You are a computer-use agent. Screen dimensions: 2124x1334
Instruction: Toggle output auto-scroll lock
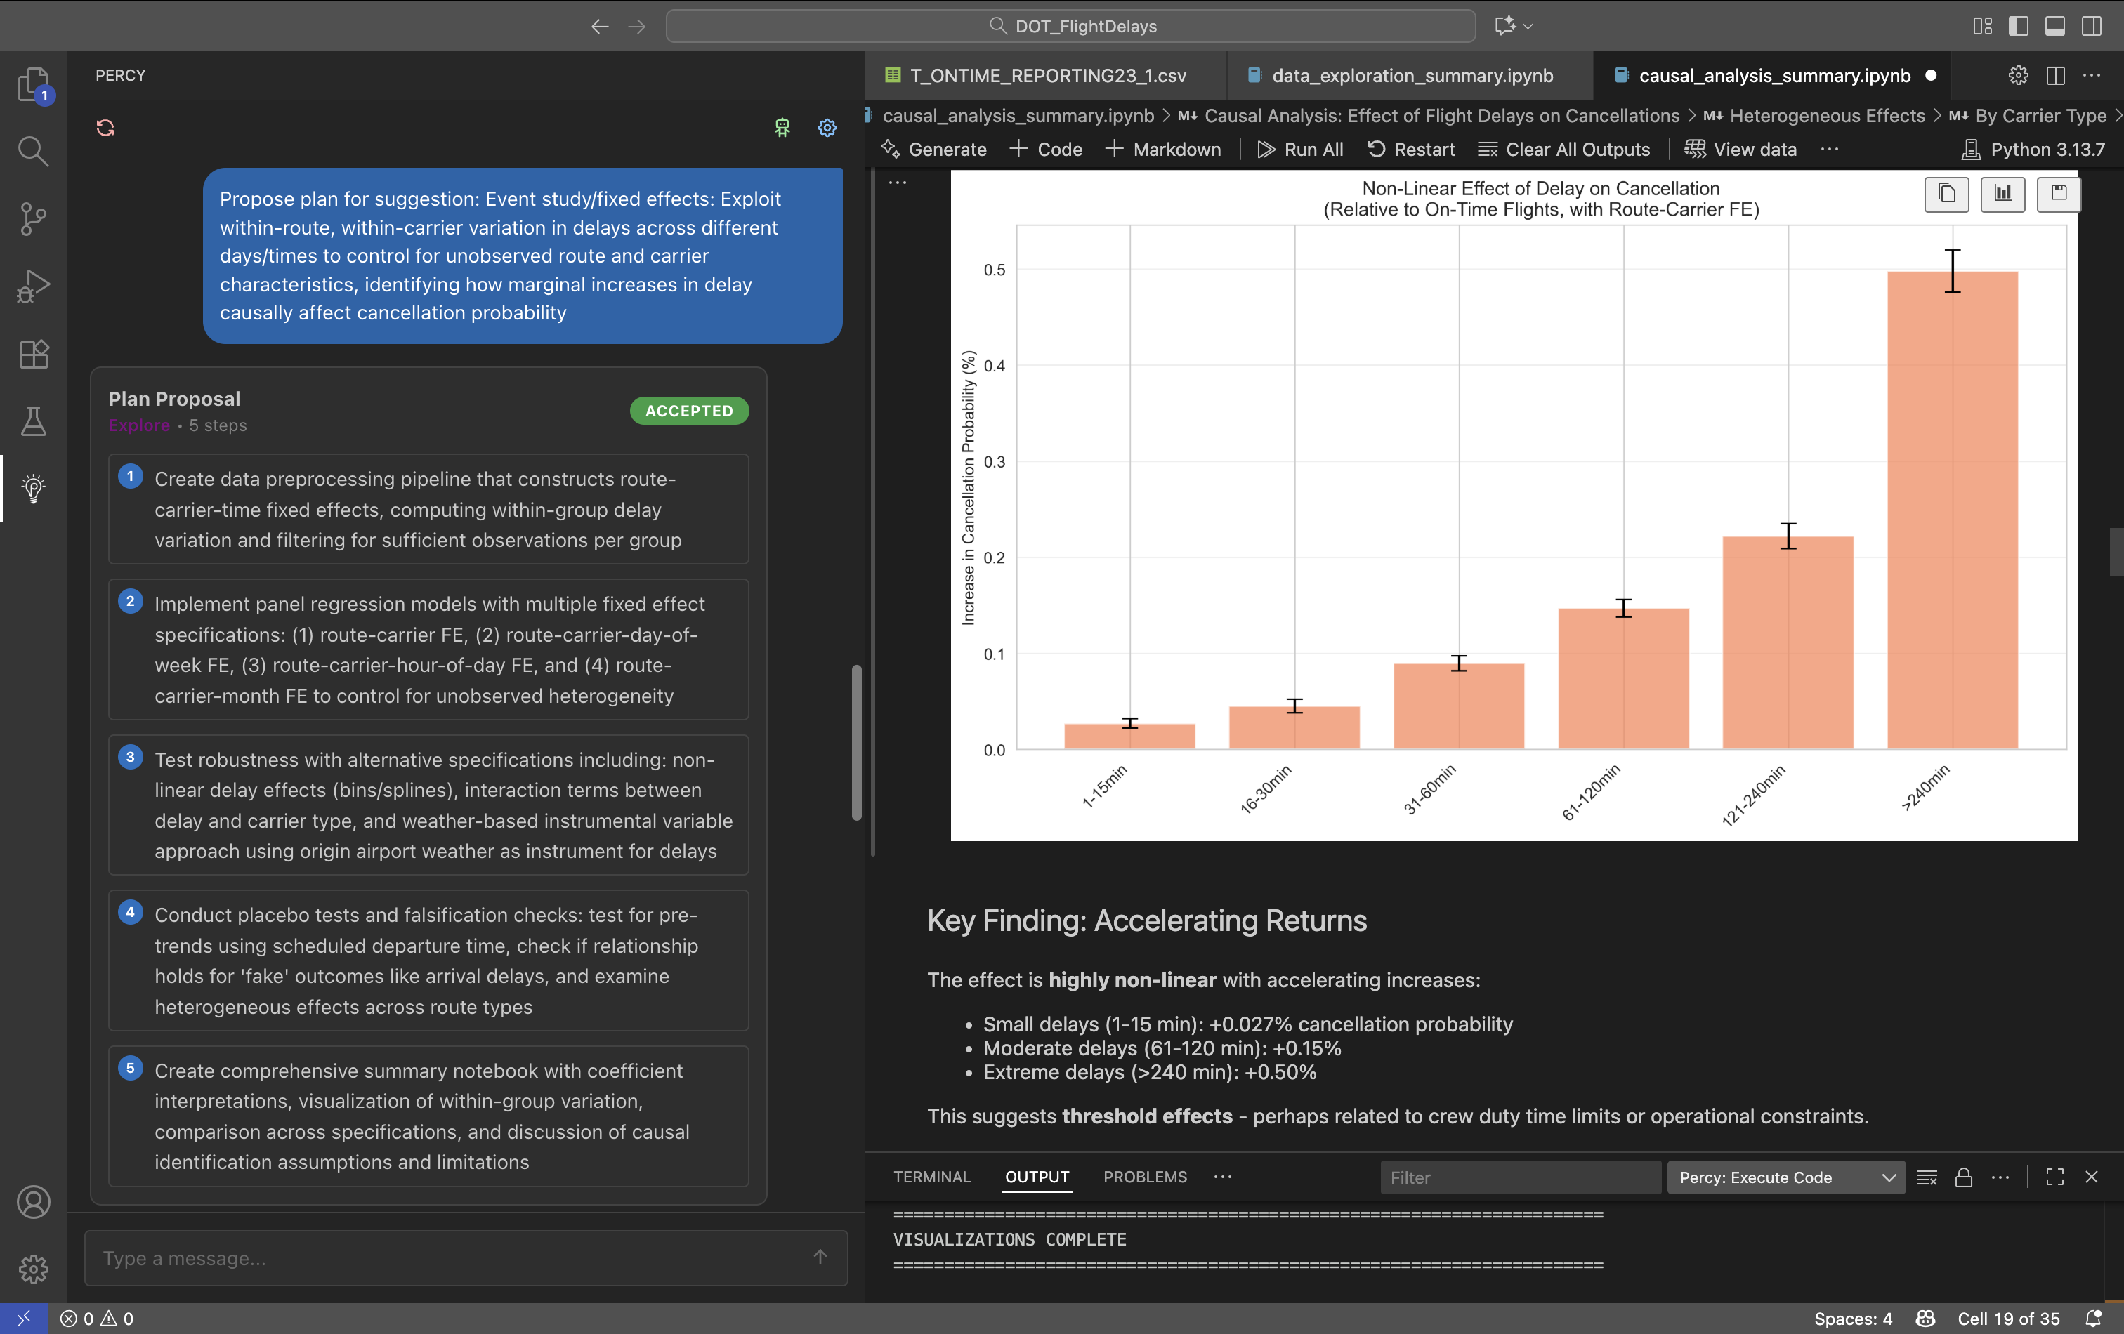tap(1963, 1177)
